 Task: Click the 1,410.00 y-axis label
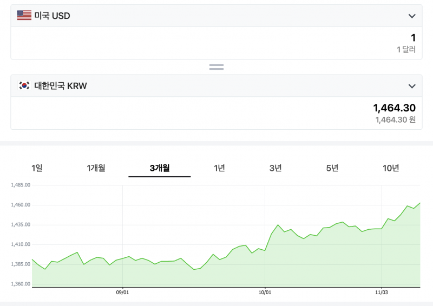tap(21, 244)
